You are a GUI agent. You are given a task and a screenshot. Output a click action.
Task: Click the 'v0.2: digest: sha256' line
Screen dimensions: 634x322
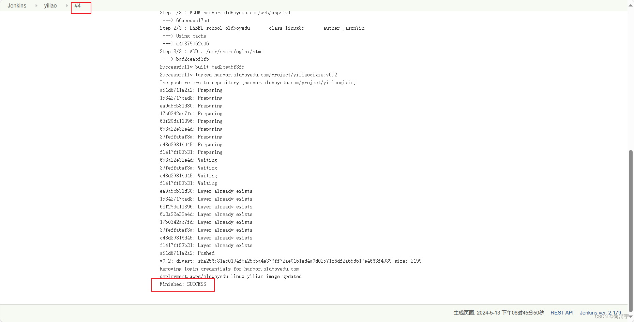coord(291,261)
